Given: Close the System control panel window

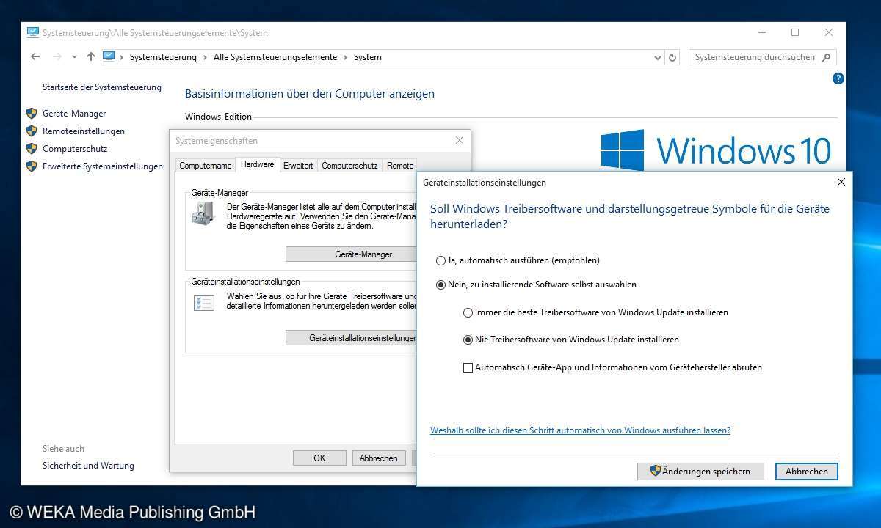Looking at the screenshot, I should (829, 32).
